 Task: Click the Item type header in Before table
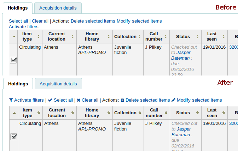point(27,37)
